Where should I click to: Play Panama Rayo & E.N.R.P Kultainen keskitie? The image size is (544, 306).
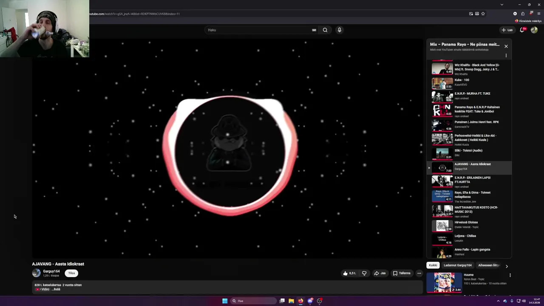[469, 111]
